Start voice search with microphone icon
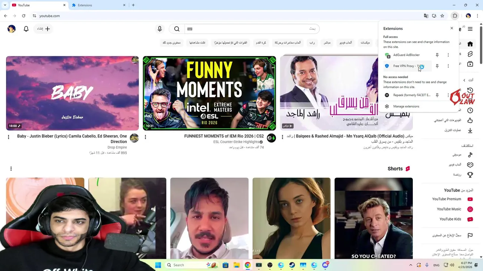483x271 pixels. 160,29
